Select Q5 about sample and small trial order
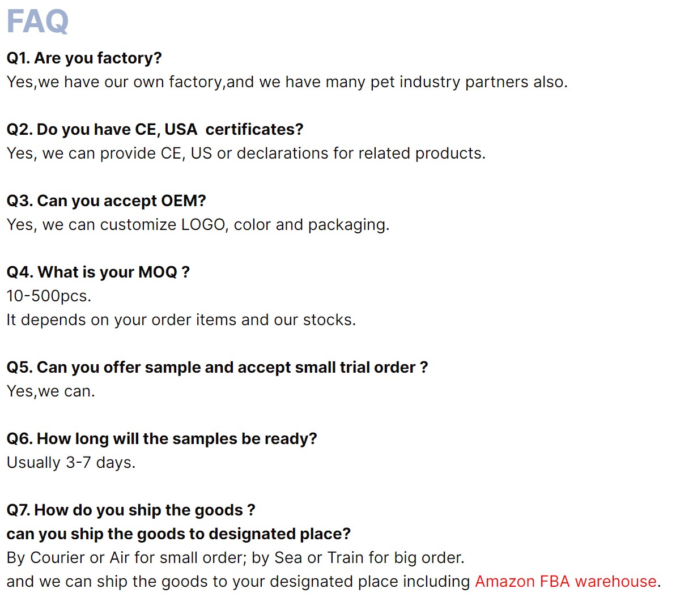The height and width of the screenshot is (597, 680). [217, 368]
